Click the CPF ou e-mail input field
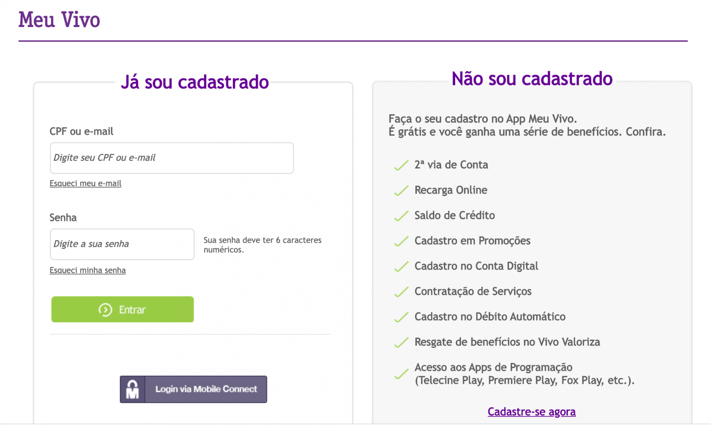This screenshot has width=711, height=427. pos(171,158)
